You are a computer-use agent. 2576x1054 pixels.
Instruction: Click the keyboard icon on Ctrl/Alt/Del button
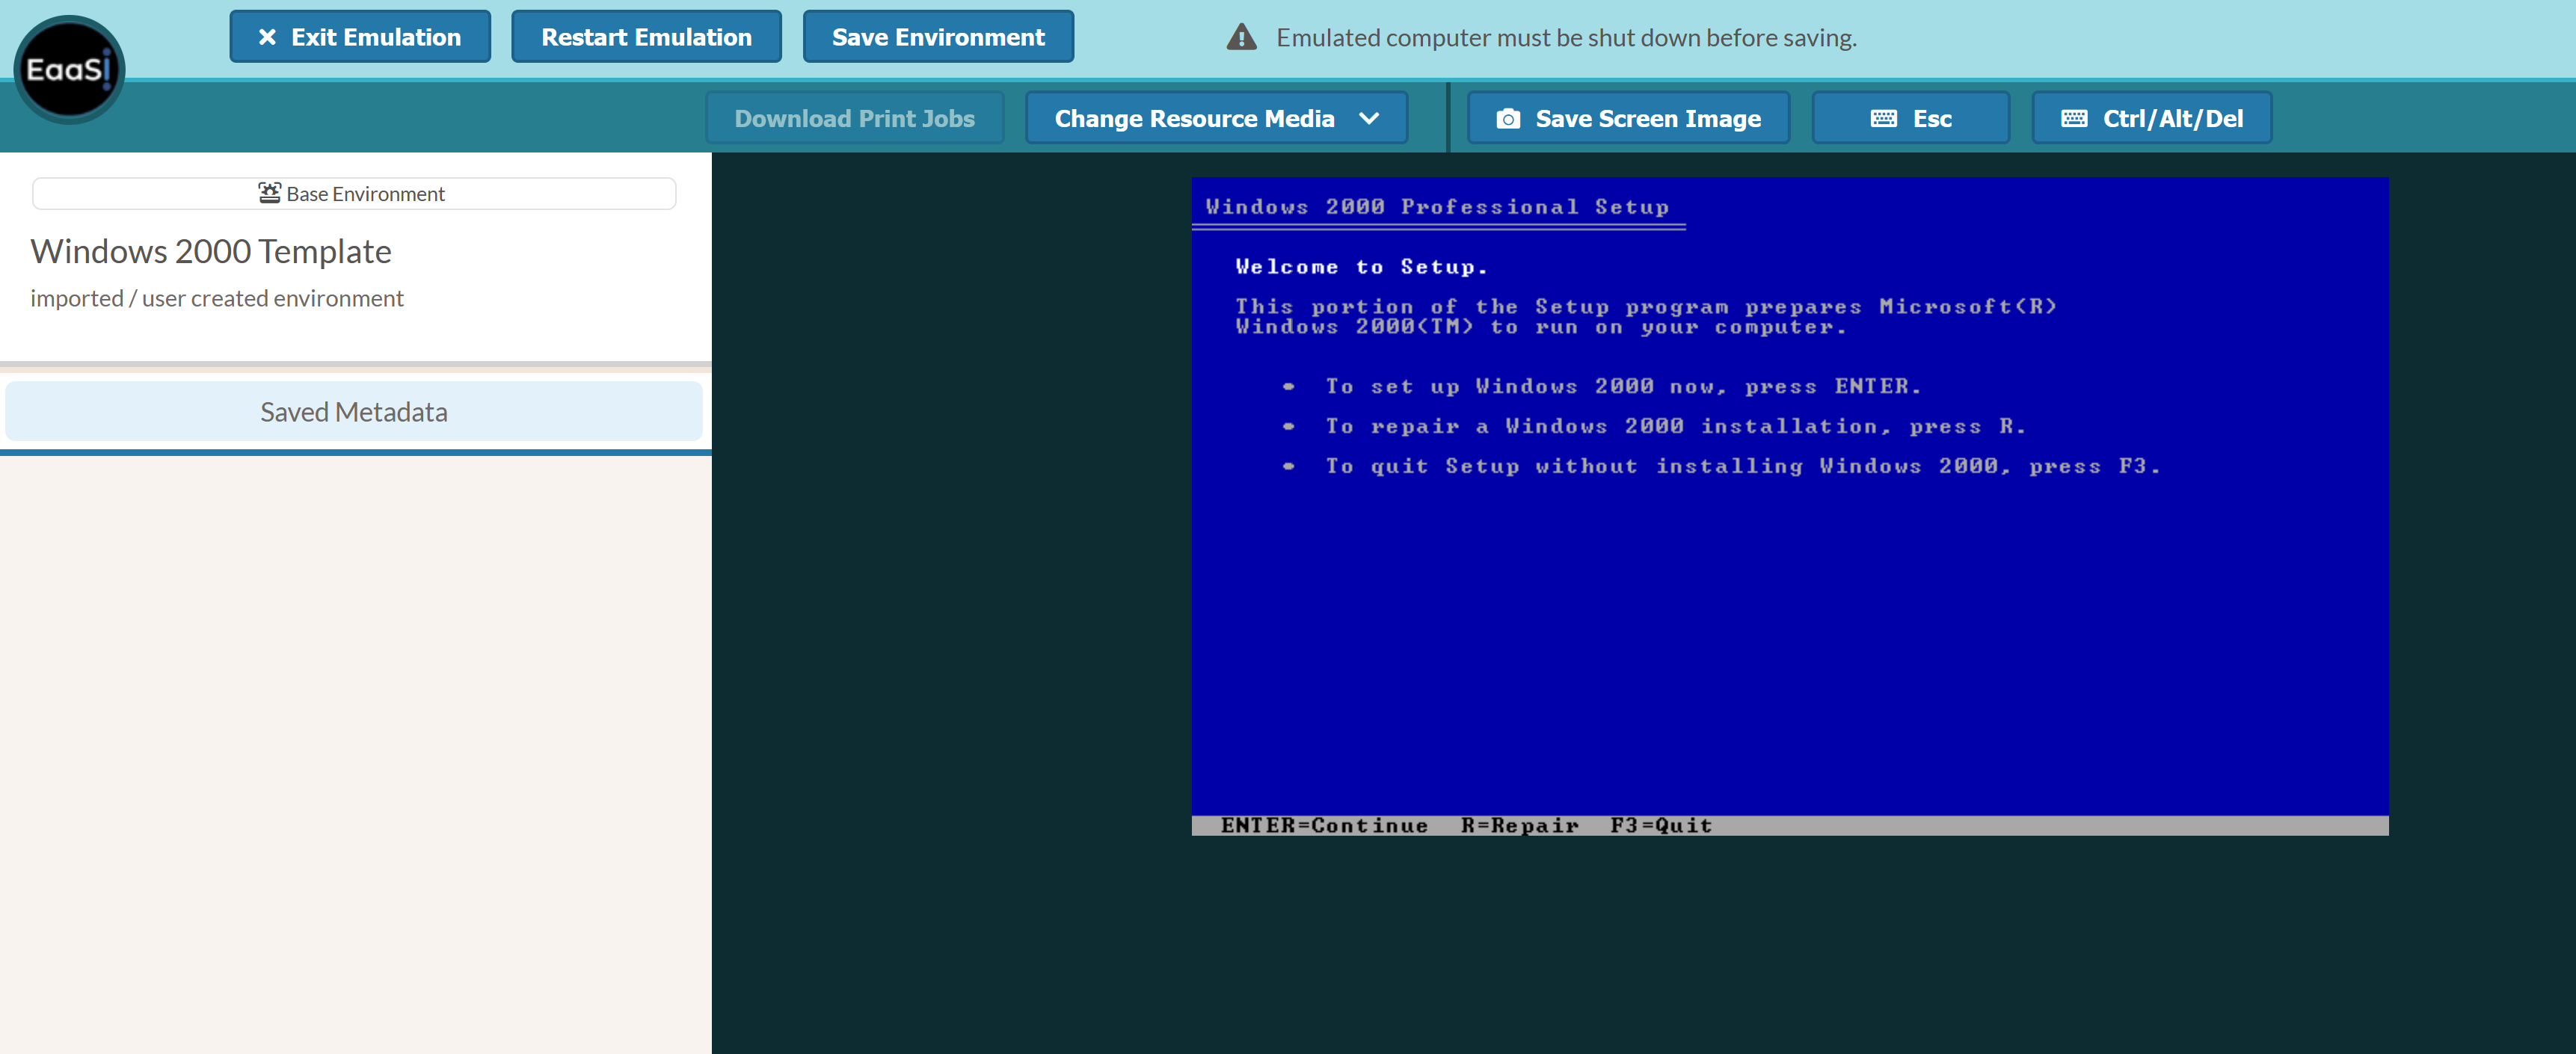(x=2074, y=118)
